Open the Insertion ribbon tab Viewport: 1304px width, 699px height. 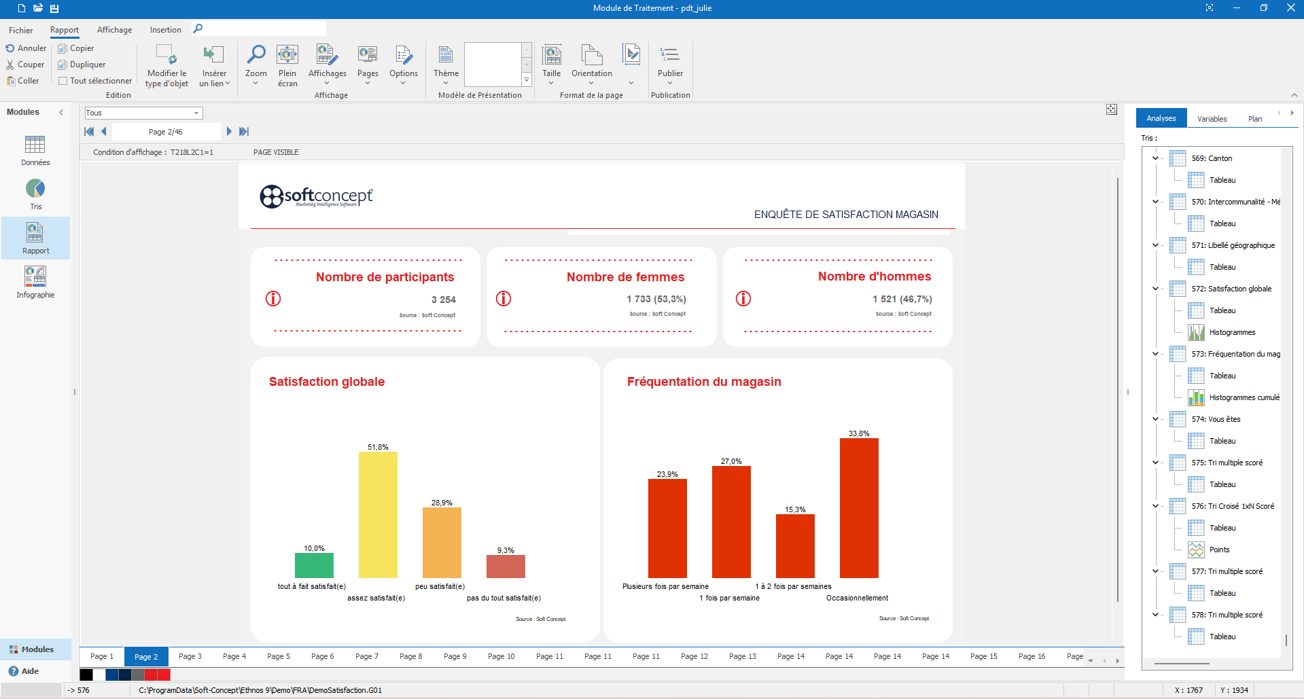pos(164,29)
